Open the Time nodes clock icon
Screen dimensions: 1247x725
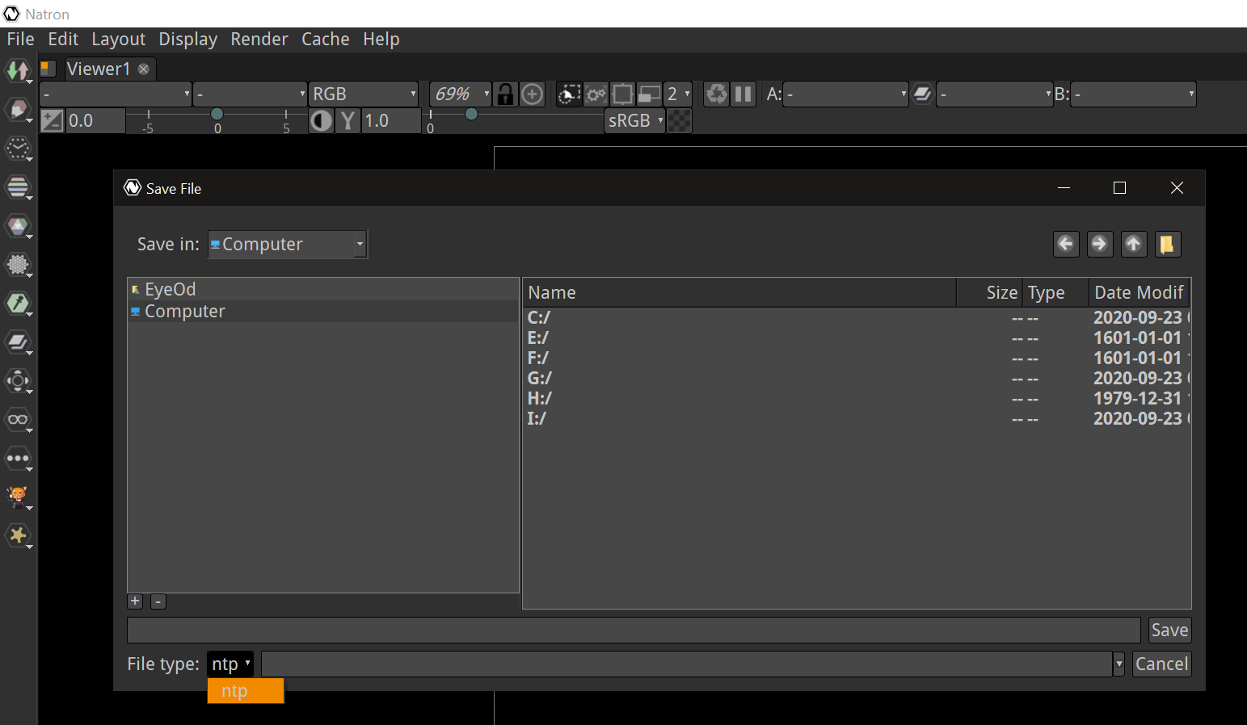point(17,148)
